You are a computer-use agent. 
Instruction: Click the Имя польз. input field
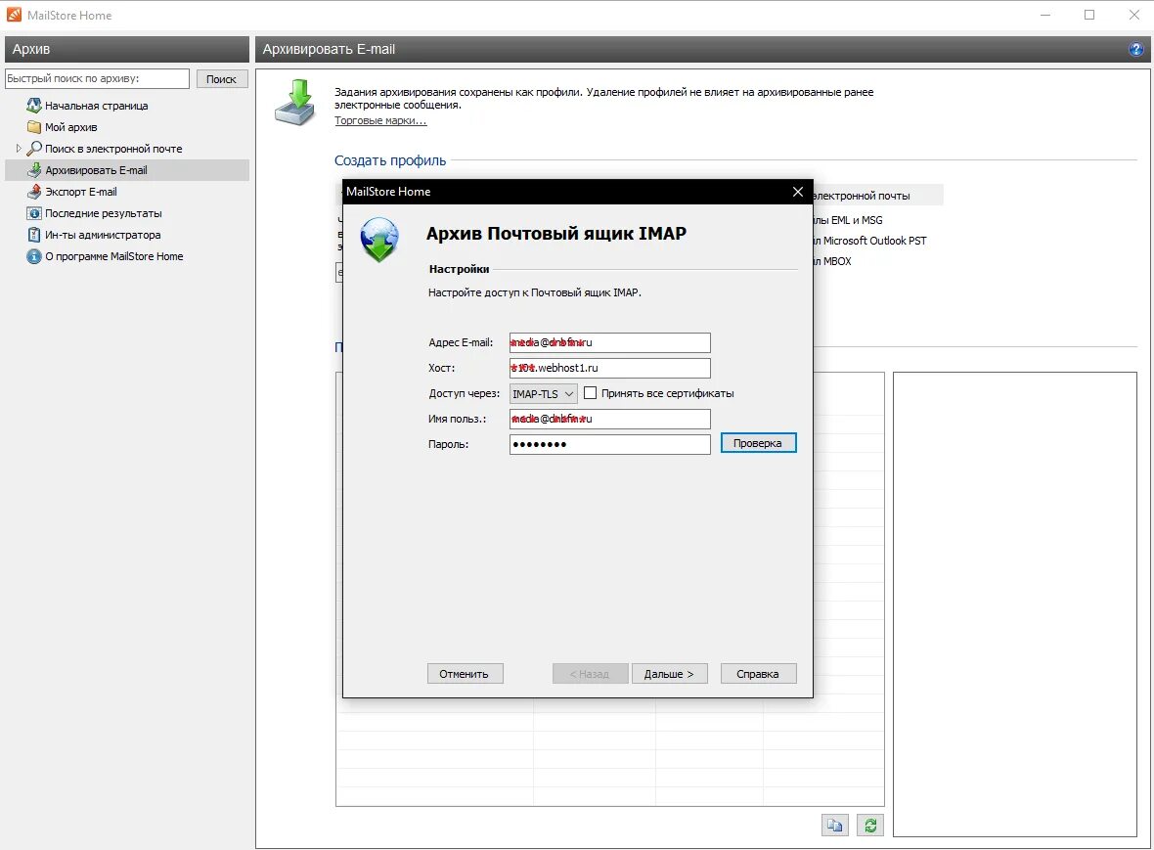coord(609,419)
